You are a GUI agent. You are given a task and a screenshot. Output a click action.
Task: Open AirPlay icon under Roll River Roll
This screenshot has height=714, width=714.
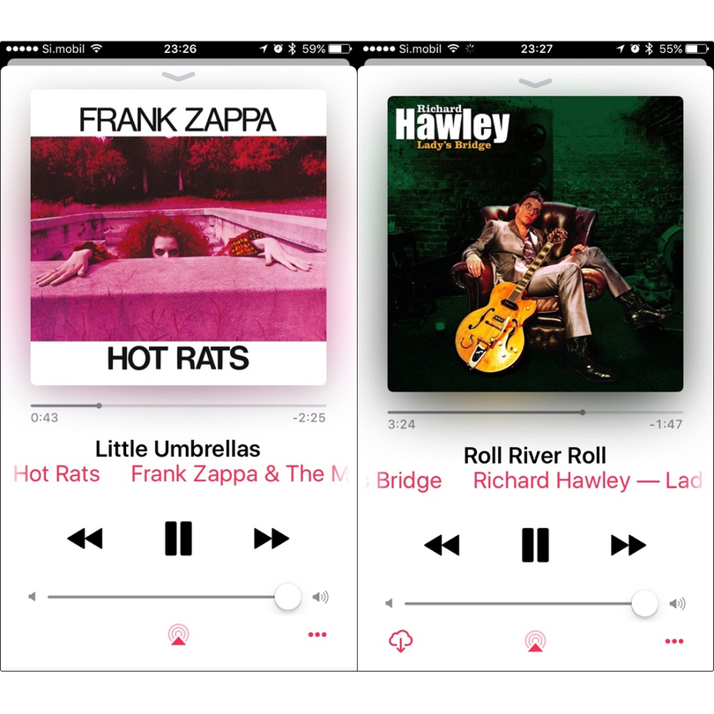click(536, 641)
